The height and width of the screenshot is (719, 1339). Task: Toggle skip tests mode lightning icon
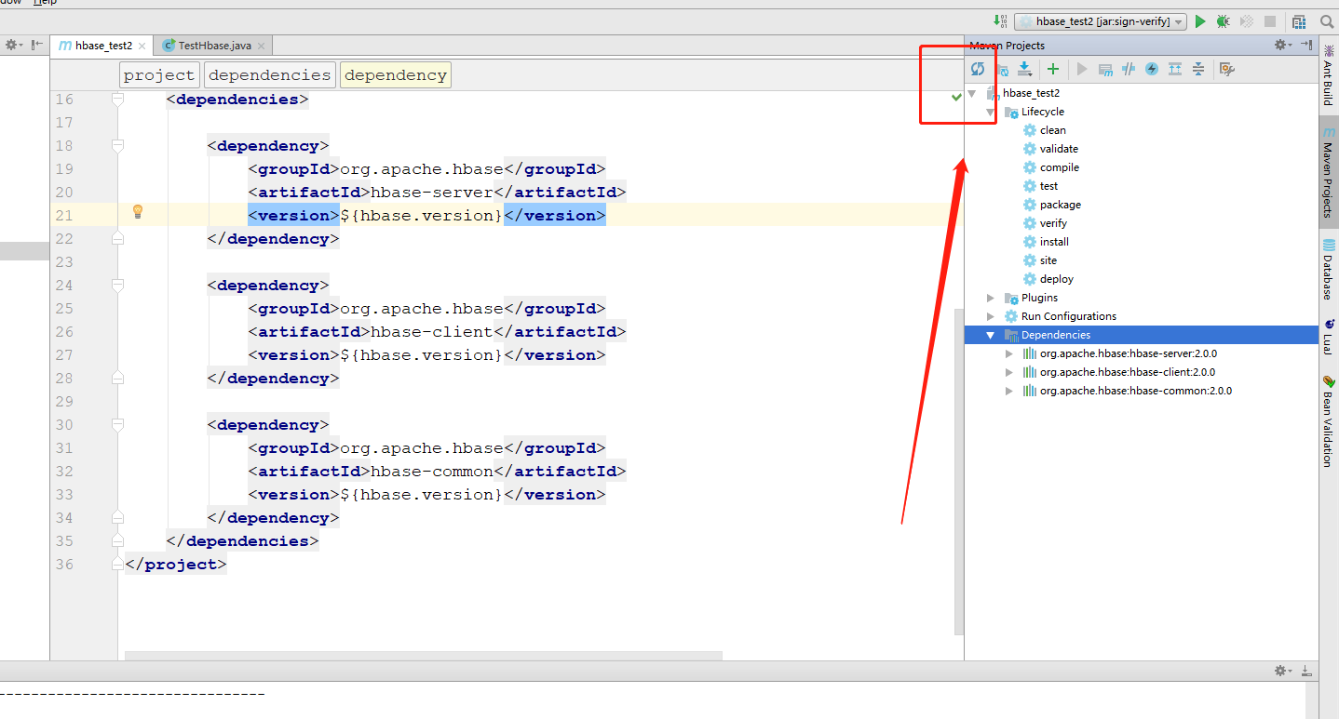pos(1152,69)
